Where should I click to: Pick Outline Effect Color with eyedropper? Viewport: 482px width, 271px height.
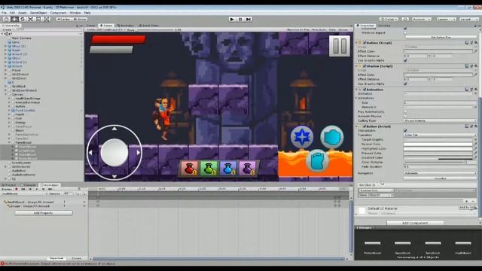[x=475, y=51]
